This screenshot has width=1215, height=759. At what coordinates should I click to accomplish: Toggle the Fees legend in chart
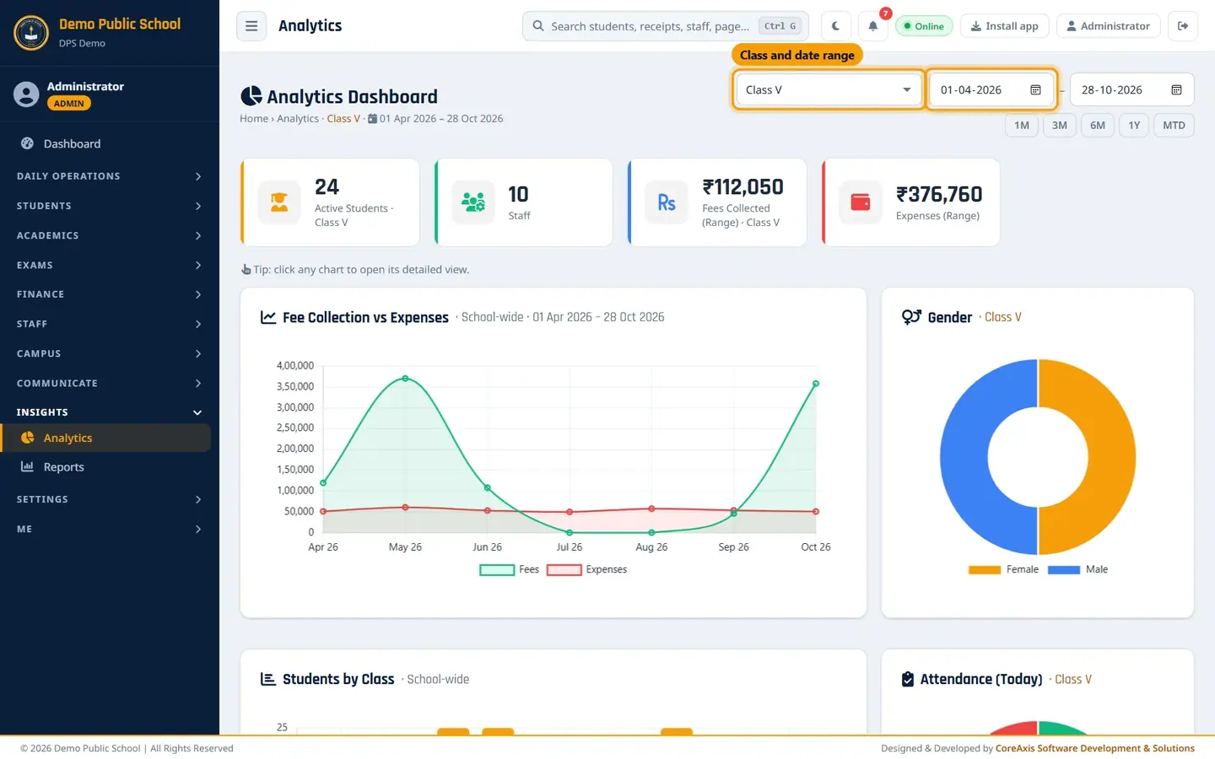coord(510,570)
